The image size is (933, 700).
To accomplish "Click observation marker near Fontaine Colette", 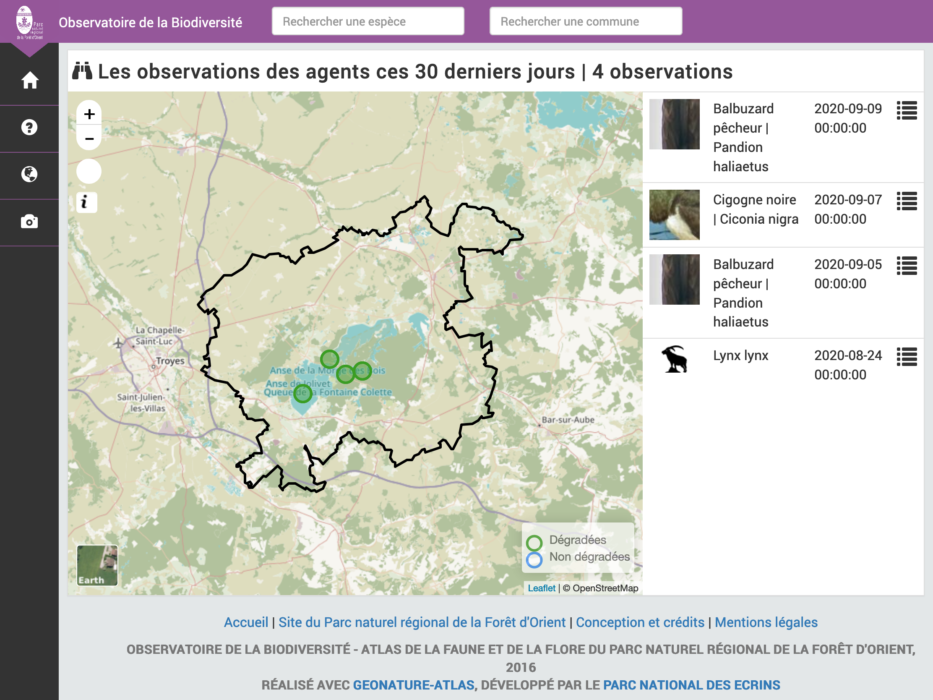I will [x=303, y=394].
